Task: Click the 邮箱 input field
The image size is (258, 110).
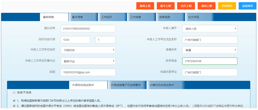Action: tap(88, 72)
